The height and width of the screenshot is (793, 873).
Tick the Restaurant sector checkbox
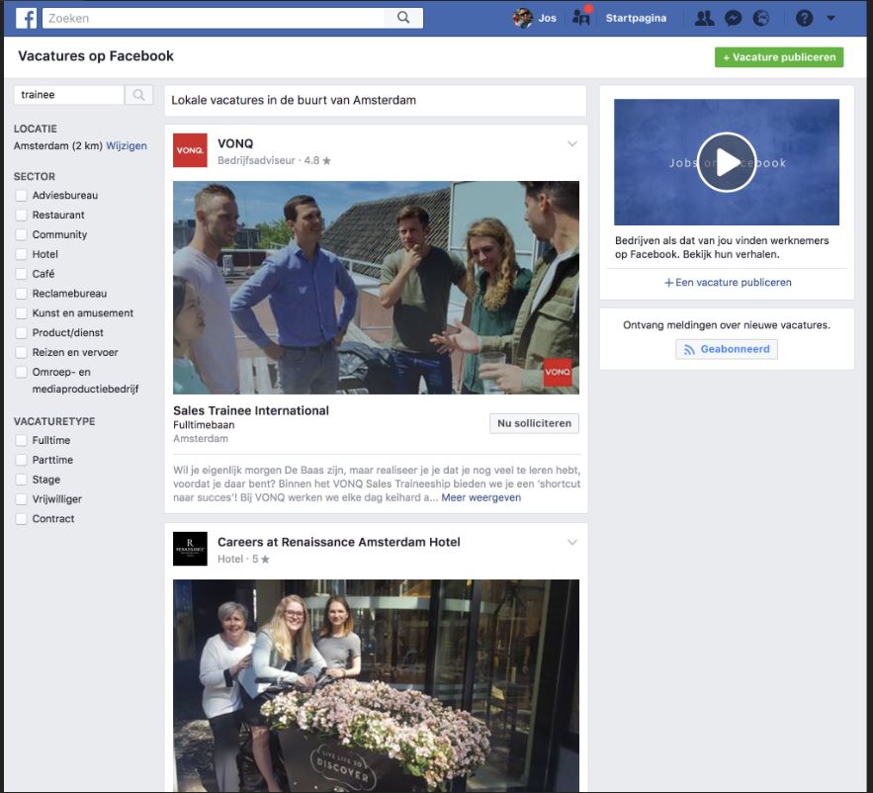click(x=21, y=215)
